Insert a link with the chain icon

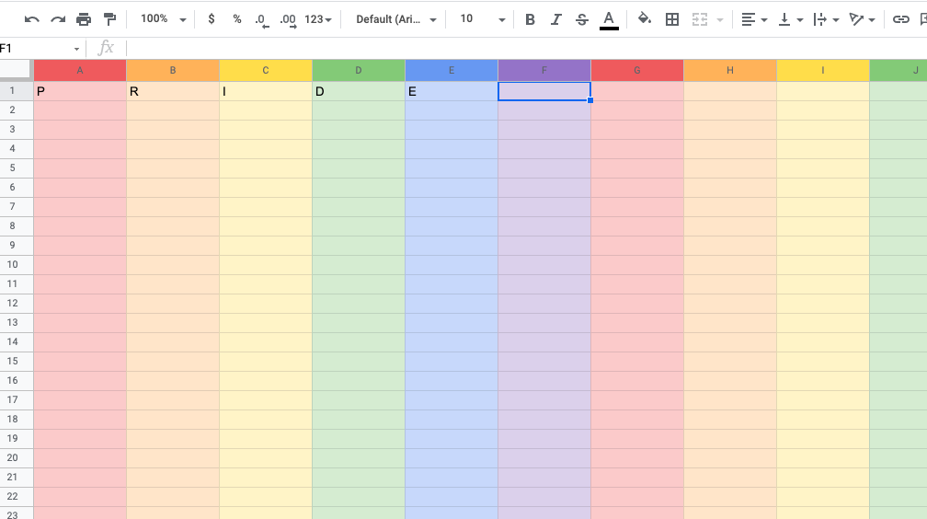900,19
